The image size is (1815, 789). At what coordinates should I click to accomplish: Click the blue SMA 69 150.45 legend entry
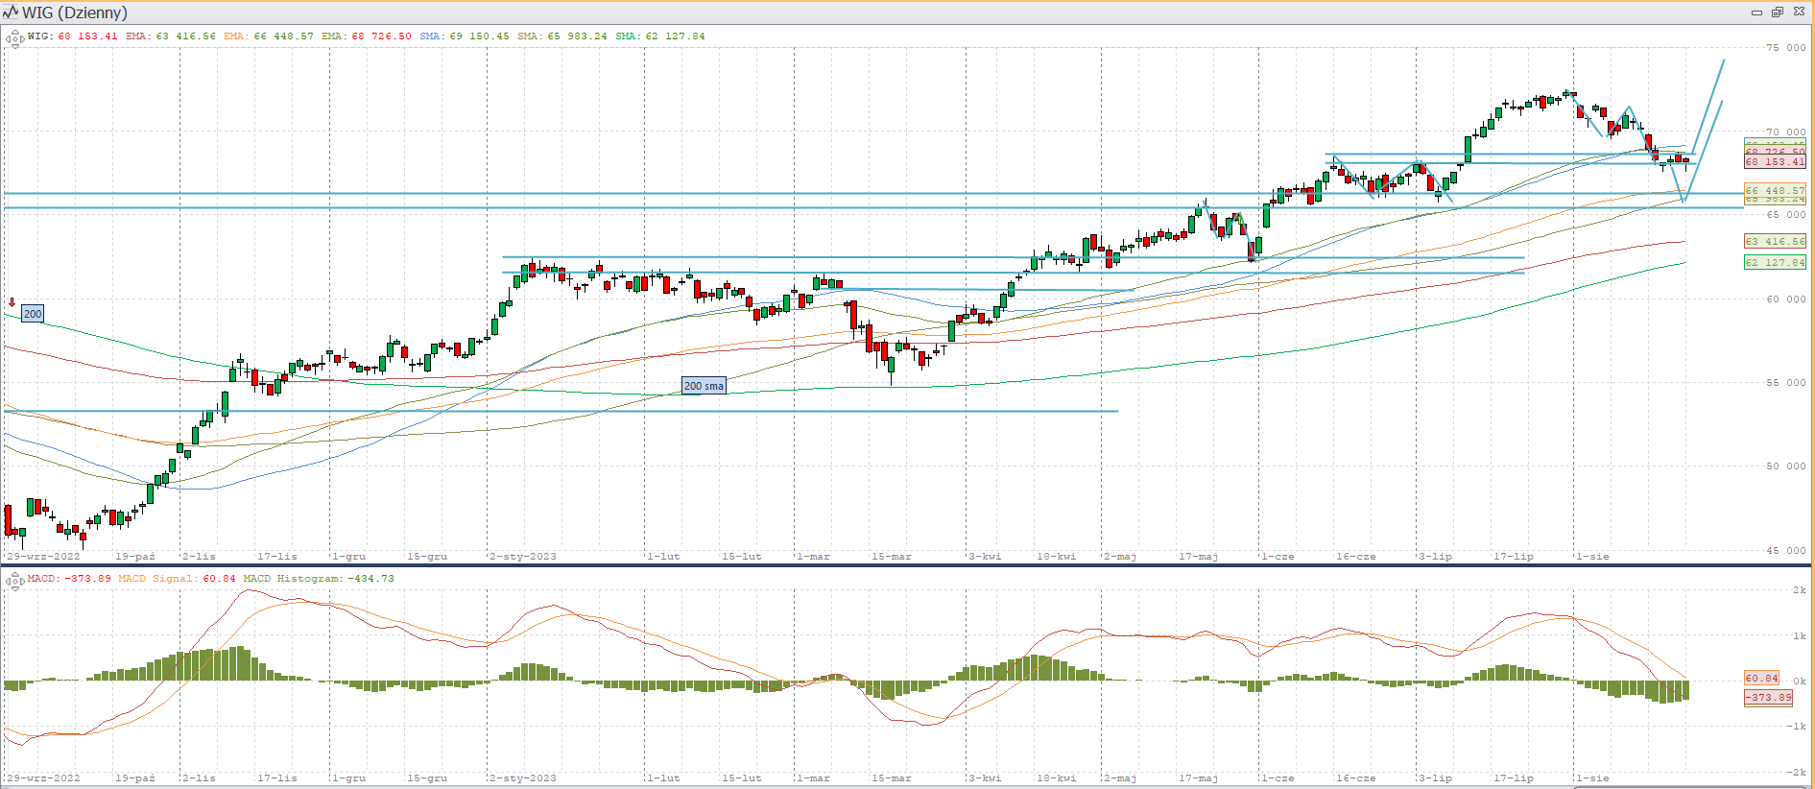pos(465,36)
